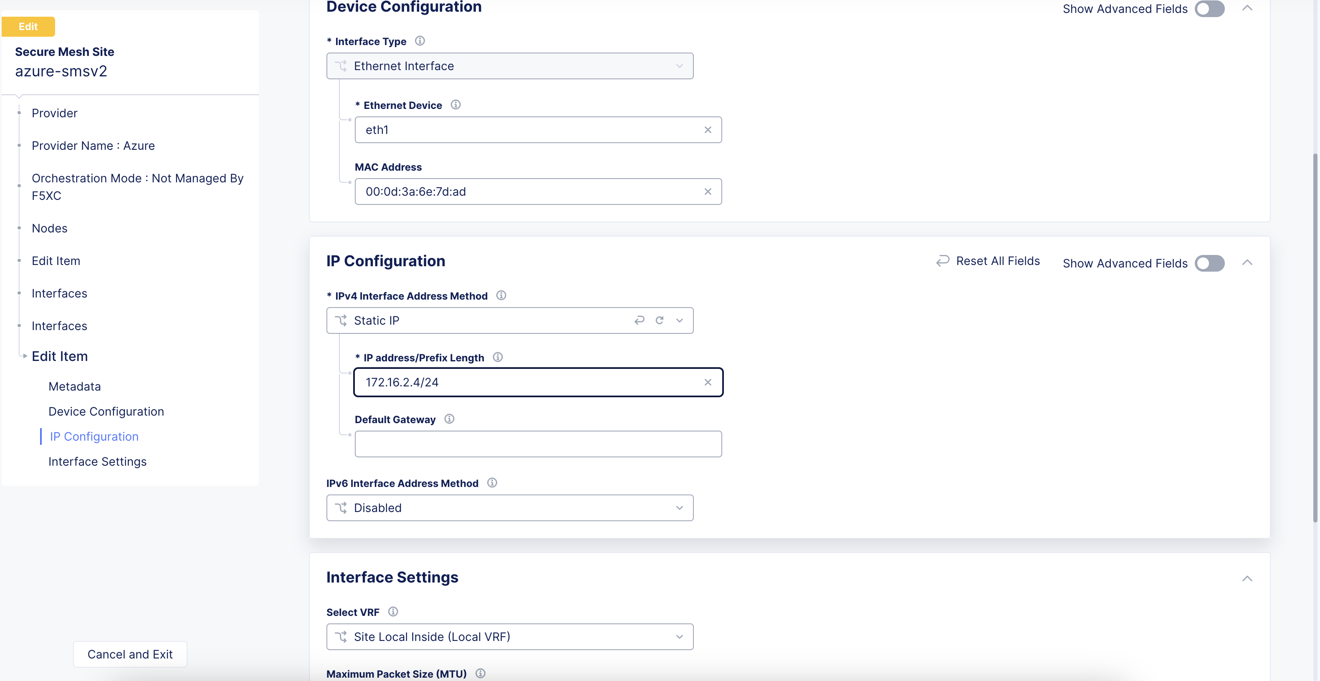The height and width of the screenshot is (681, 1320).
Task: Click the revert icon on Static IP field
Action: (x=639, y=320)
